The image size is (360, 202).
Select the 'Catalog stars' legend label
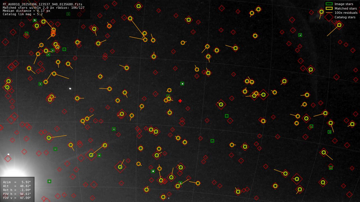[345, 17]
